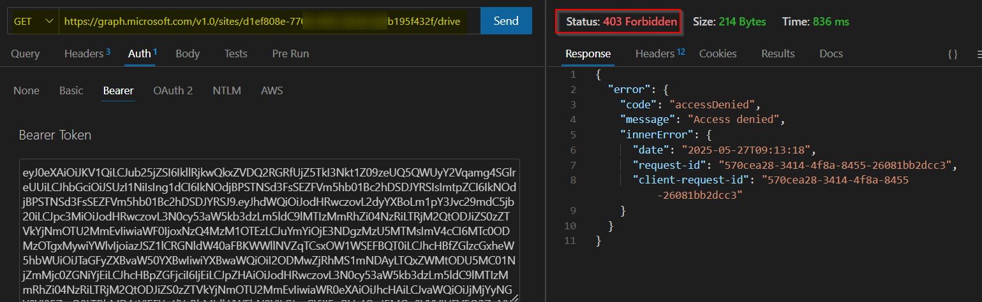This screenshot has height=302, width=982.
Task: Switch to OAuth 2 auth
Action: [173, 90]
